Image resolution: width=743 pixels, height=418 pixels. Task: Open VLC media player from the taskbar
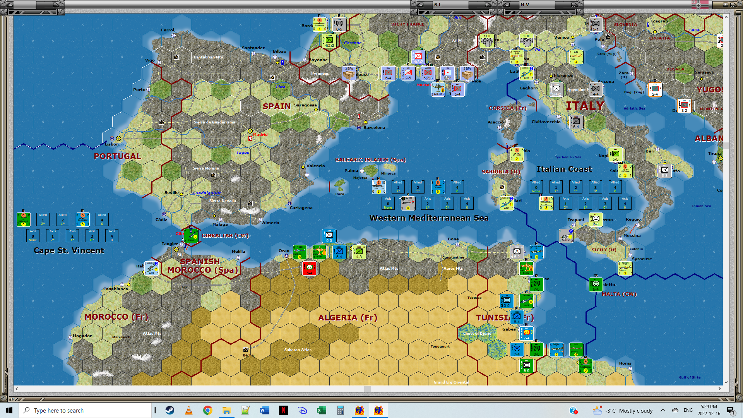click(189, 410)
